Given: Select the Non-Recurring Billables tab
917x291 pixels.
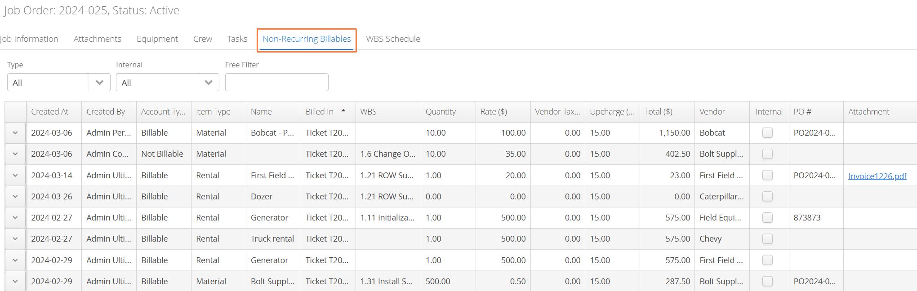Looking at the screenshot, I should (307, 39).
